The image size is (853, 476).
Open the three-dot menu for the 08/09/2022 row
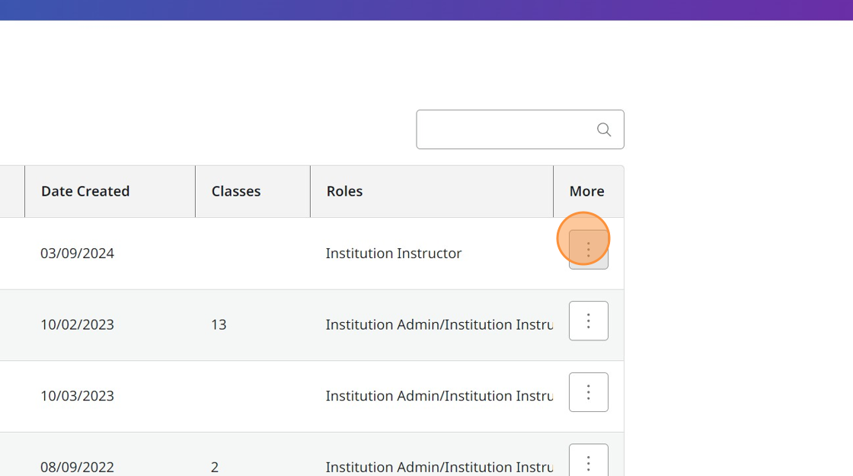coord(588,462)
